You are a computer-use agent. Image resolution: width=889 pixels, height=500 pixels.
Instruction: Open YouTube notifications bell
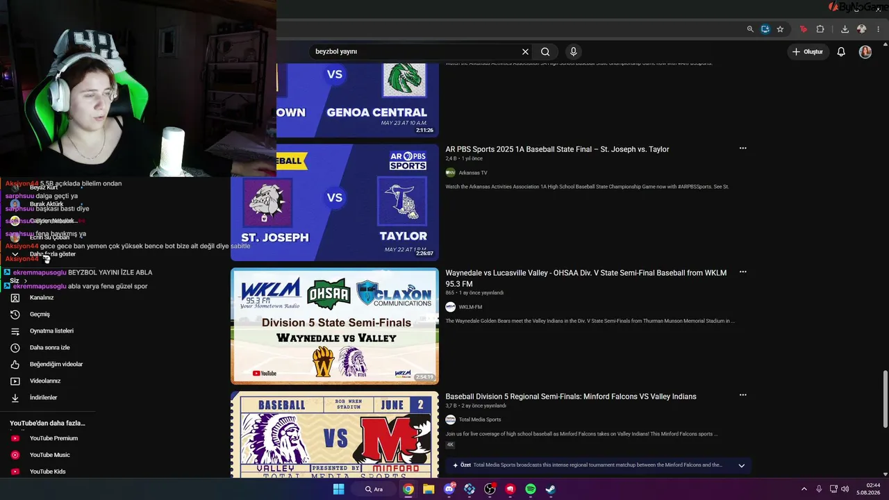pyautogui.click(x=841, y=51)
